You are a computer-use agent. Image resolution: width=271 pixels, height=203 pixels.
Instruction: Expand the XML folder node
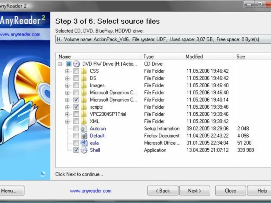tap(67, 121)
